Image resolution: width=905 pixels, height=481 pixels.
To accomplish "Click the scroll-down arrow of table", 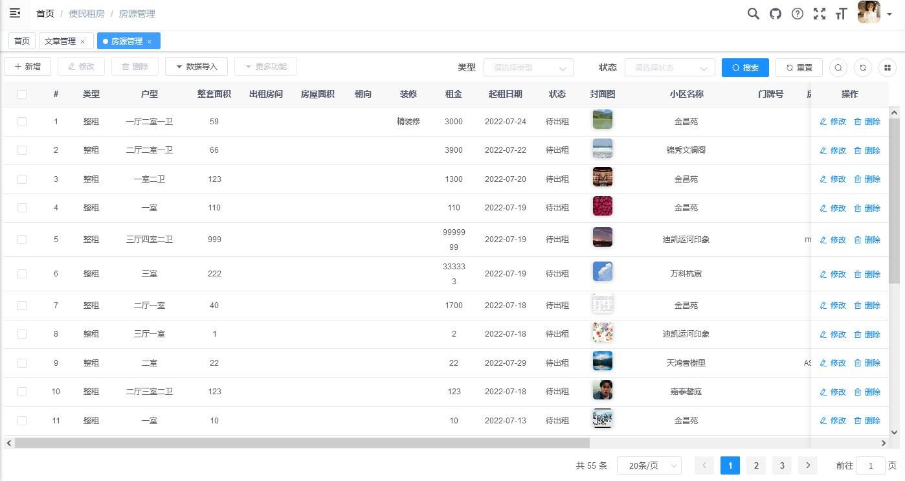I will tap(894, 432).
